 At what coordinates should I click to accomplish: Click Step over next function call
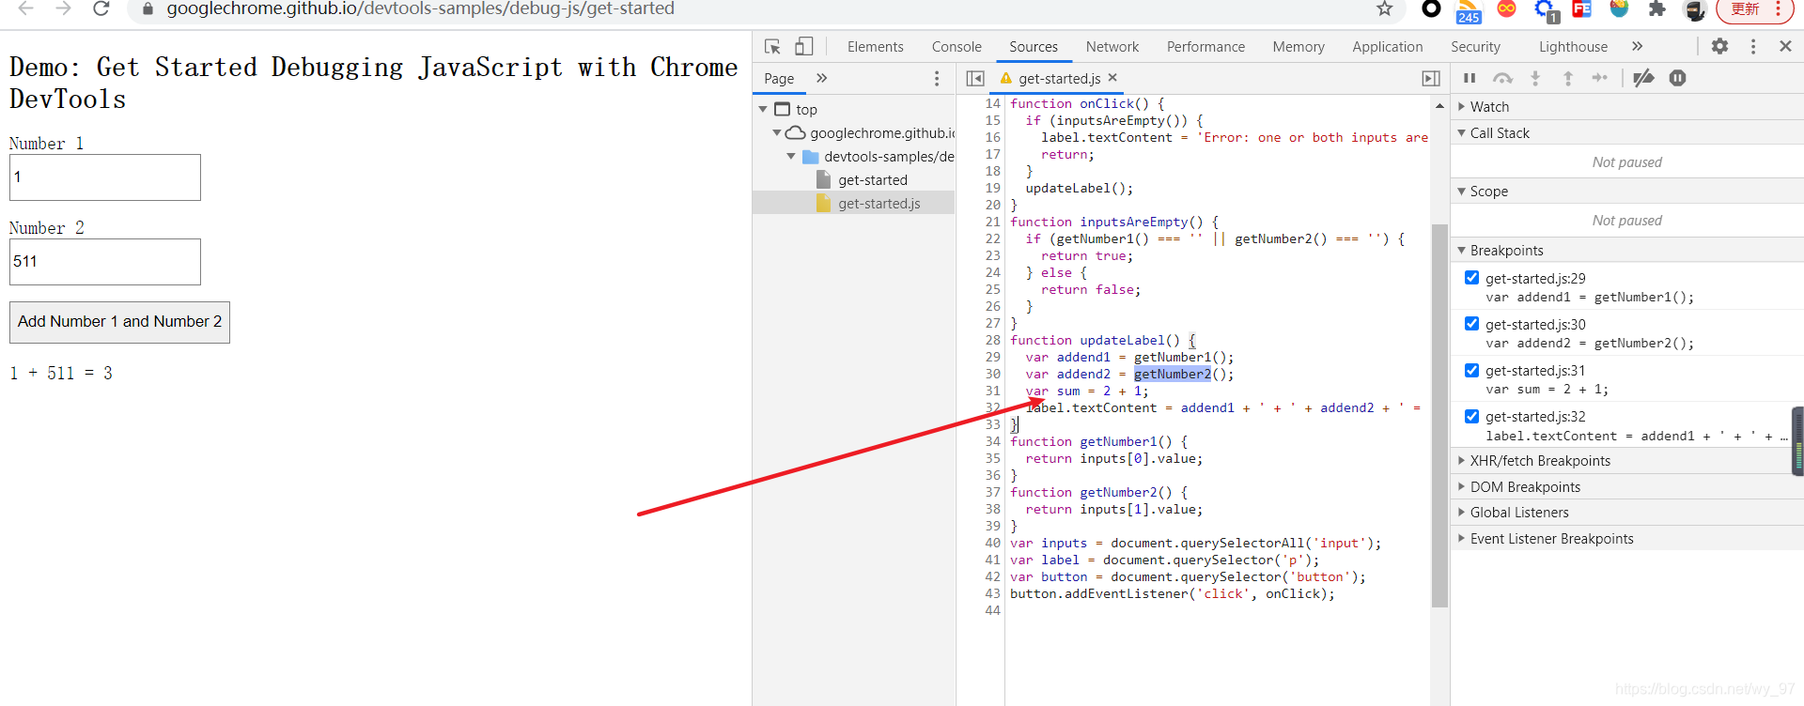point(1502,78)
